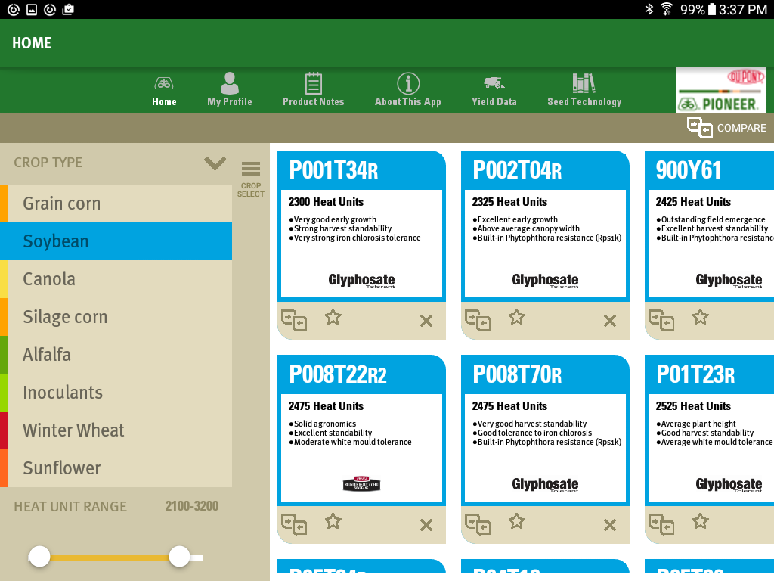Click '2300 Heat Units' on P001T34R

(x=326, y=201)
